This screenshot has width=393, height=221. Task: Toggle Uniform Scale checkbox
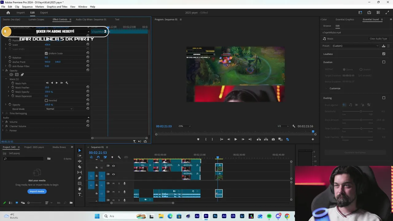pyautogui.click(x=46, y=53)
